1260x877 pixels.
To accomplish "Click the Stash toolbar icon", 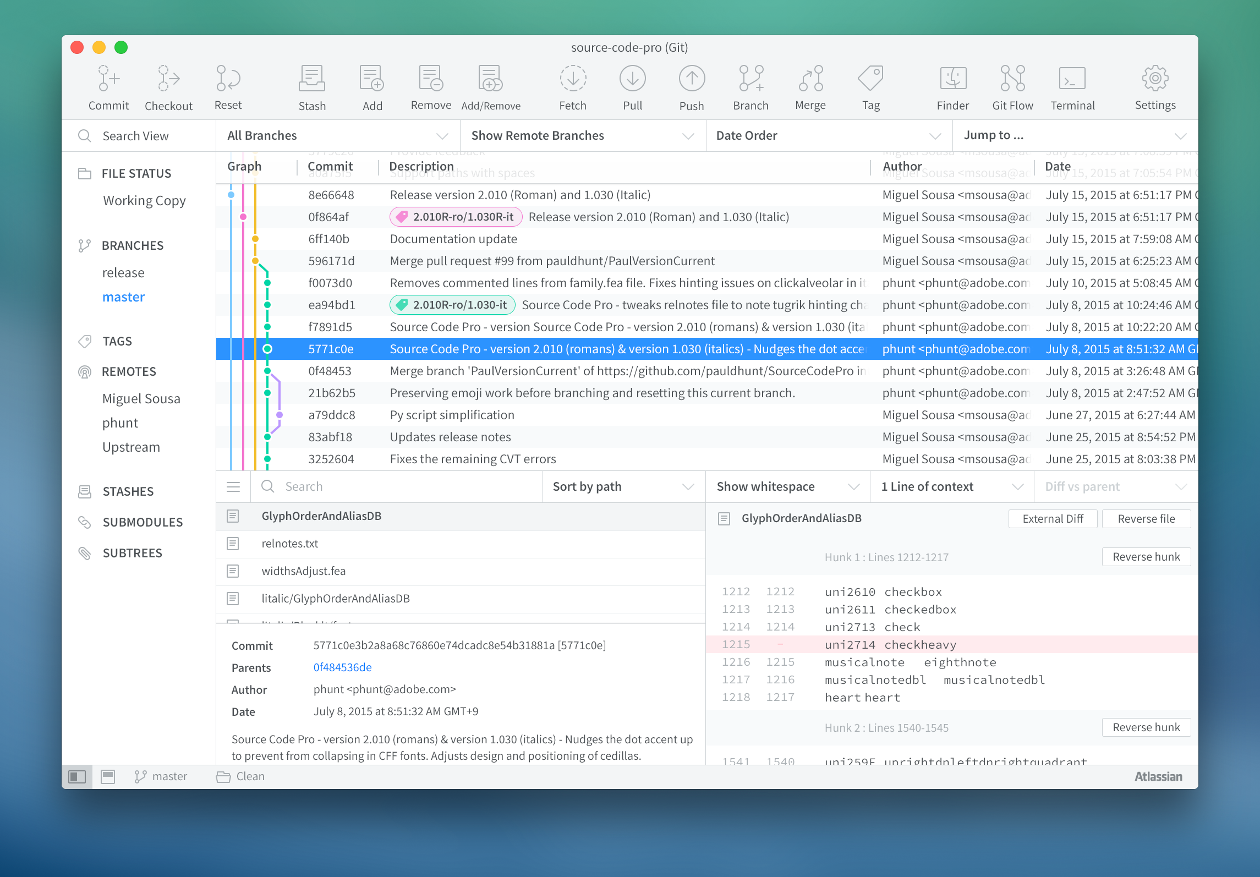I will tap(312, 78).
